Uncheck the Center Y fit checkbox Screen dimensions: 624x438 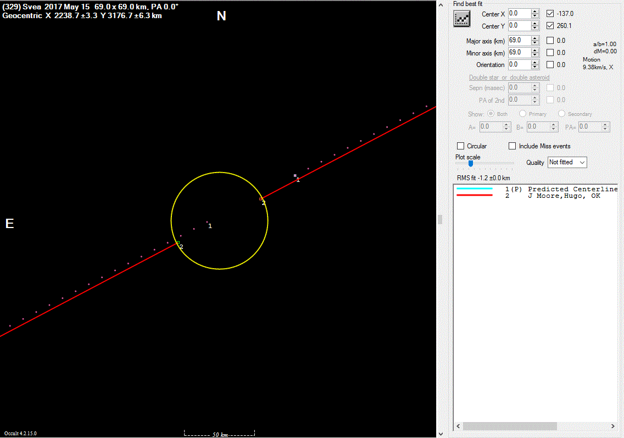(550, 26)
